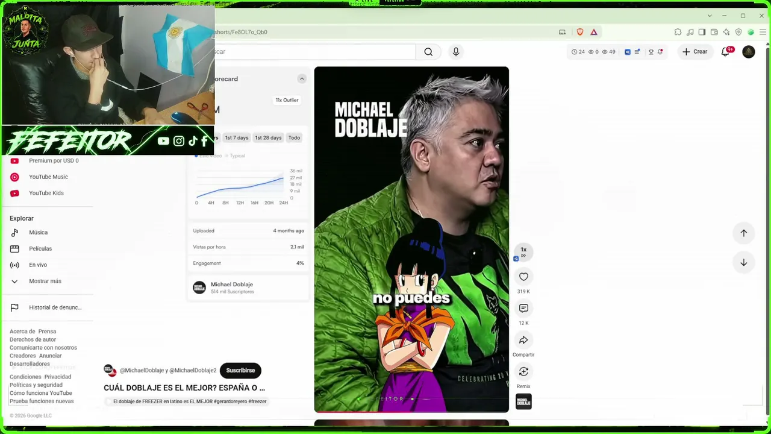The width and height of the screenshot is (771, 434).
Task: Subscribe with the Suscribirse button
Action: [x=240, y=370]
